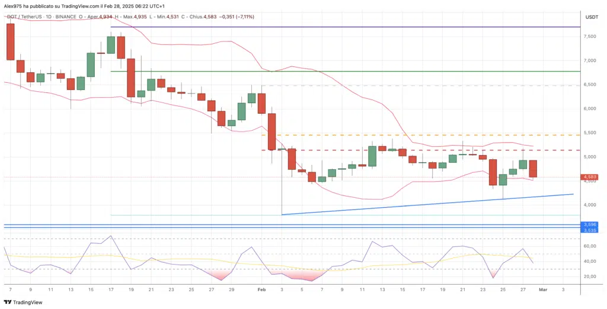Click the DOT / TetherUS symbol title

point(27,17)
